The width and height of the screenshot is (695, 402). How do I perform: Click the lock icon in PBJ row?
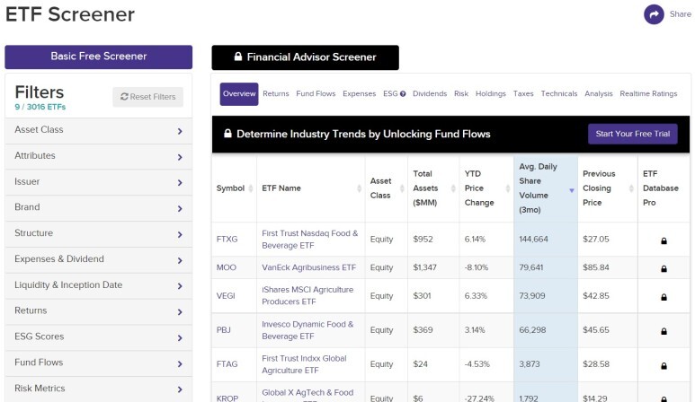664,331
